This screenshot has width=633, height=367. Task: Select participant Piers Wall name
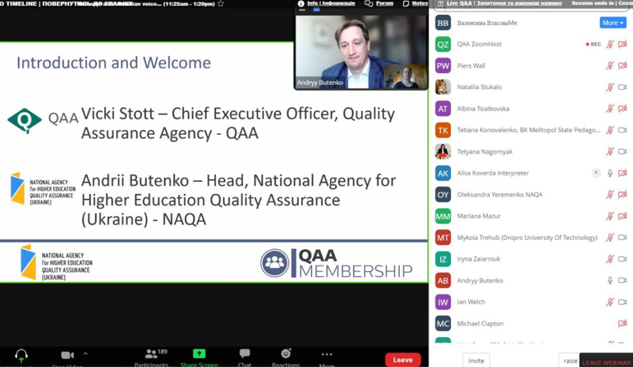click(x=471, y=65)
